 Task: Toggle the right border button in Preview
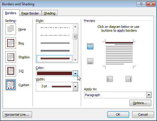tap(129, 79)
